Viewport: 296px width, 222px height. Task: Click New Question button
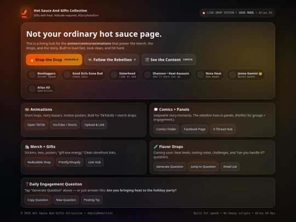pos(66,200)
